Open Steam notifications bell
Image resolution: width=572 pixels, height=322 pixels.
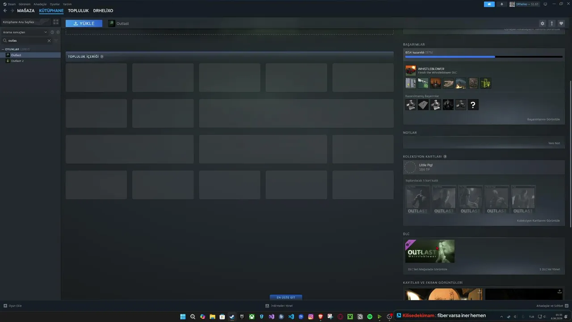[501, 4]
